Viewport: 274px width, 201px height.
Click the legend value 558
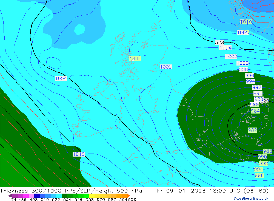[90, 199]
